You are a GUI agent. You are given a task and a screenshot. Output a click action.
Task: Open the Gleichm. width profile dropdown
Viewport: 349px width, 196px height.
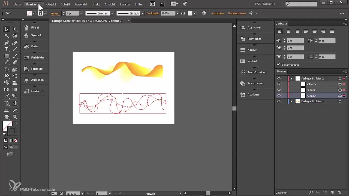click(112, 13)
